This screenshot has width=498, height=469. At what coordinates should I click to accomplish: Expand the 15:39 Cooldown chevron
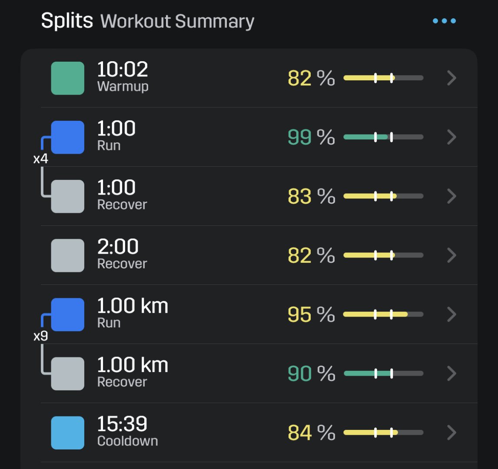pos(452,433)
